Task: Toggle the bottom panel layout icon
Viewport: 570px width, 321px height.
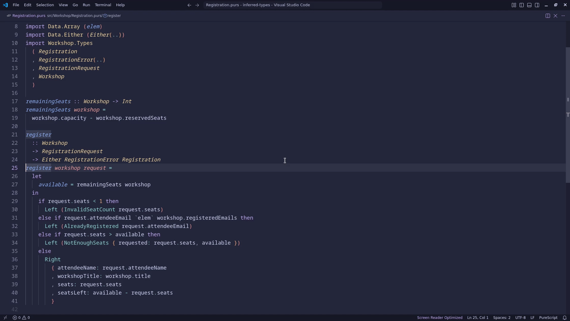Action: click(529, 5)
